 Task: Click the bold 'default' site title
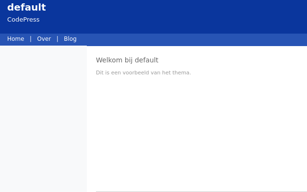[27, 8]
